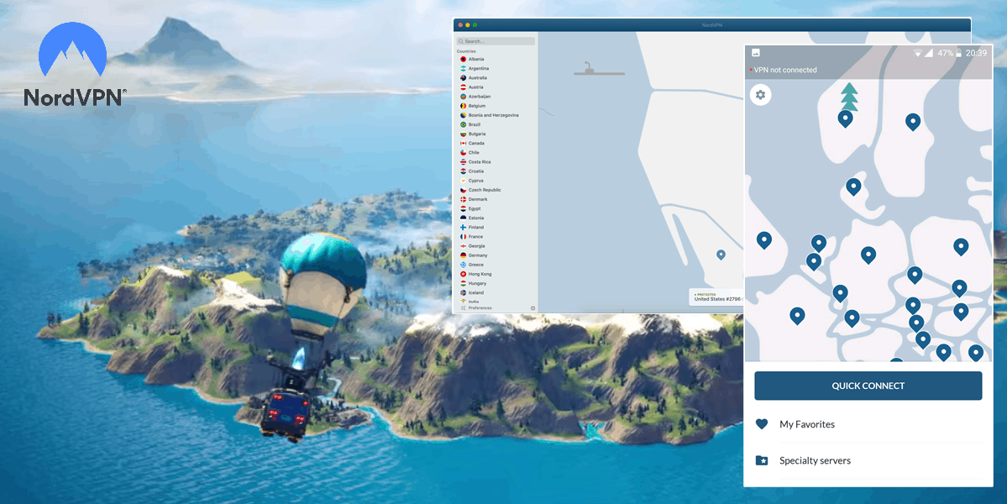The width and height of the screenshot is (1007, 504).
Task: Tap the QUICK CONNECT button
Action: [868, 386]
